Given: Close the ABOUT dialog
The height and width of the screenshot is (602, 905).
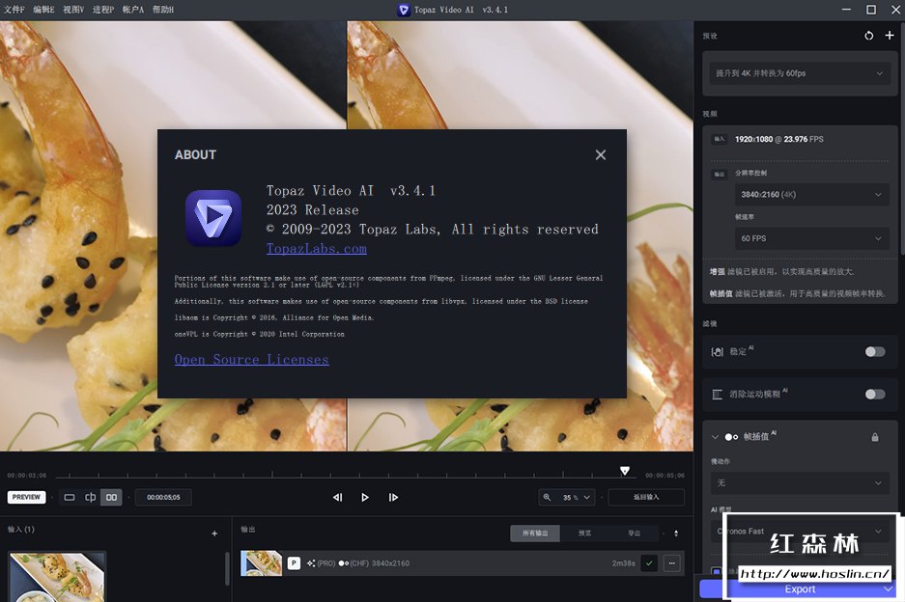Looking at the screenshot, I should click(x=600, y=154).
